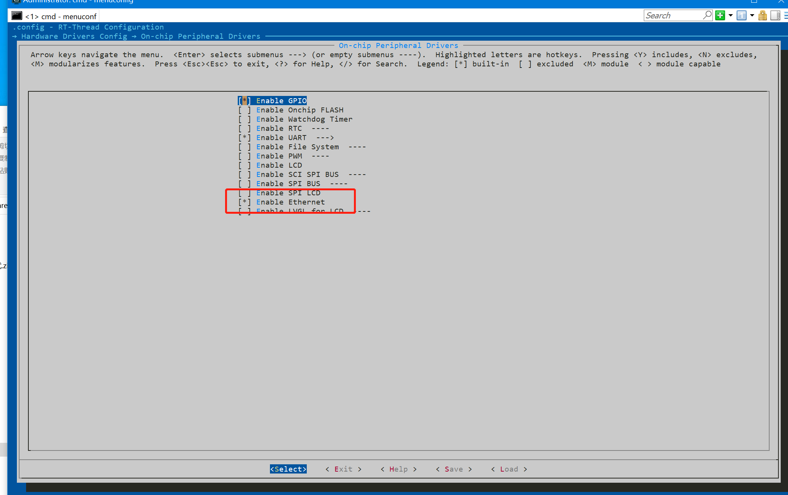
Task: Open active consoles list dropdown arrow
Action: tap(752, 16)
